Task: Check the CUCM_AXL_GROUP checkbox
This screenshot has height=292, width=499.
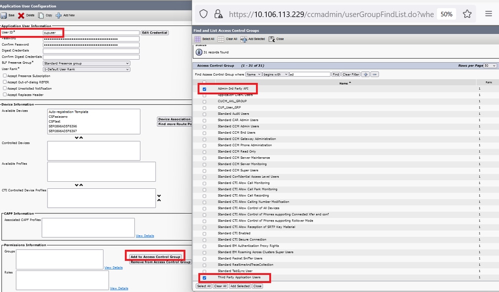Action: (204, 102)
